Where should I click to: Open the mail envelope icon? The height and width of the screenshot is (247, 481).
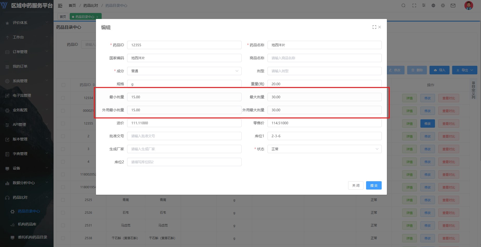[x=453, y=5]
